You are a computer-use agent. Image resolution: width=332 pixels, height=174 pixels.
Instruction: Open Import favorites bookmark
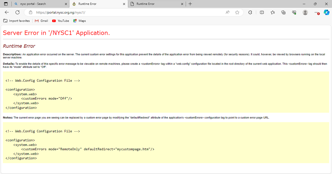pyautogui.click(x=17, y=21)
